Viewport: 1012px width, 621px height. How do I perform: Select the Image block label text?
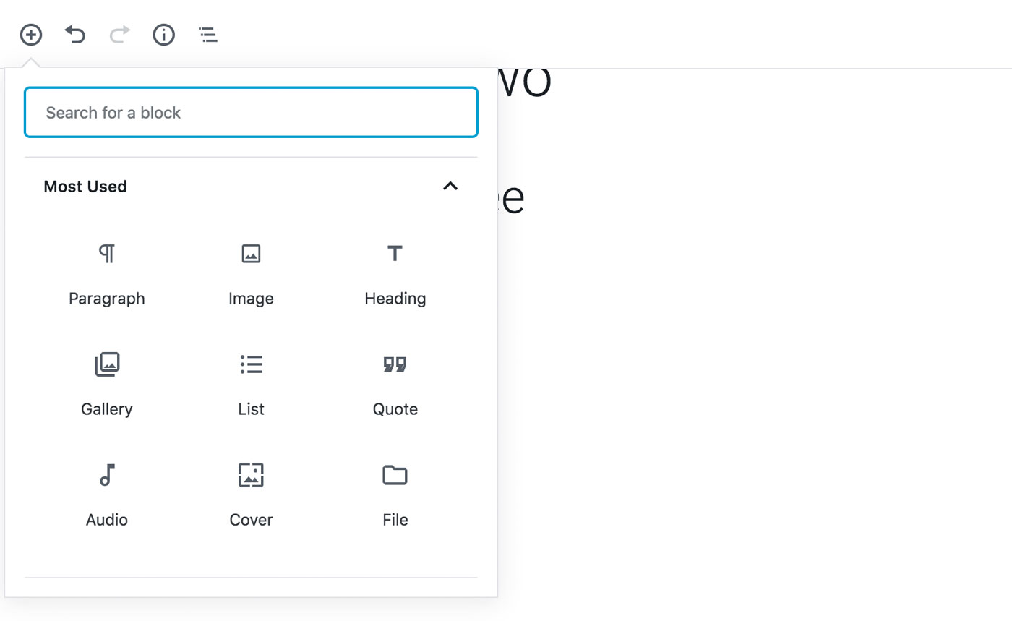(x=251, y=299)
